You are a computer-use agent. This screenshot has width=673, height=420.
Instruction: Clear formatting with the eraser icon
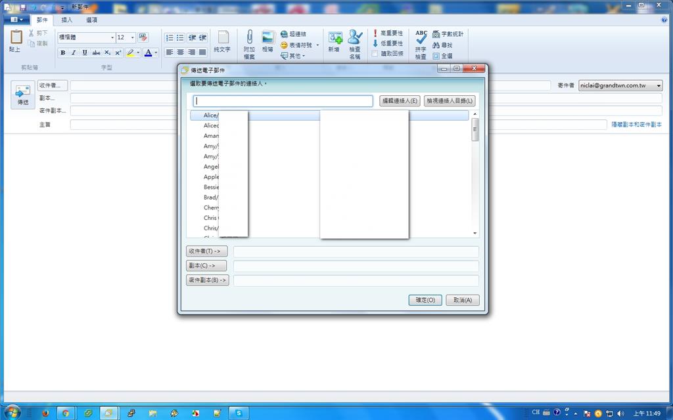(143, 37)
